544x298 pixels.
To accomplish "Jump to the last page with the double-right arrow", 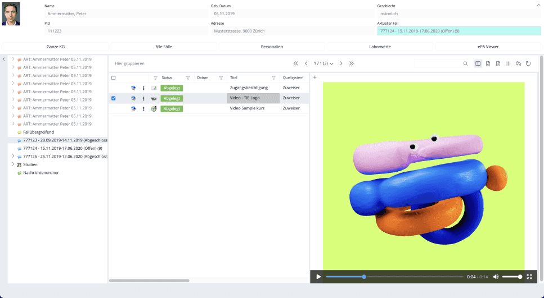I will click(x=352, y=63).
